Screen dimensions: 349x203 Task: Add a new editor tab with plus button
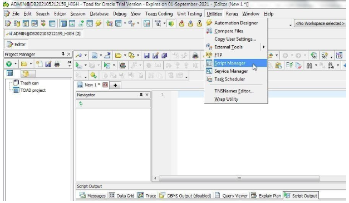[x=115, y=85]
